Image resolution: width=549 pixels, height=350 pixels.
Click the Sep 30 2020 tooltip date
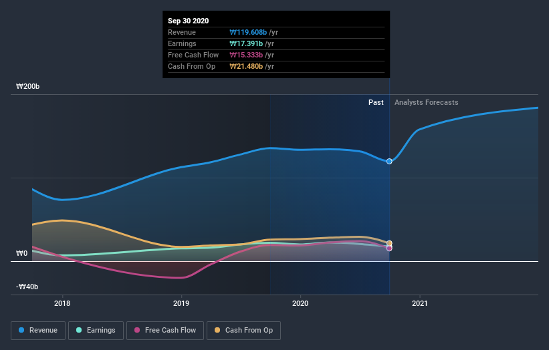[x=189, y=21]
